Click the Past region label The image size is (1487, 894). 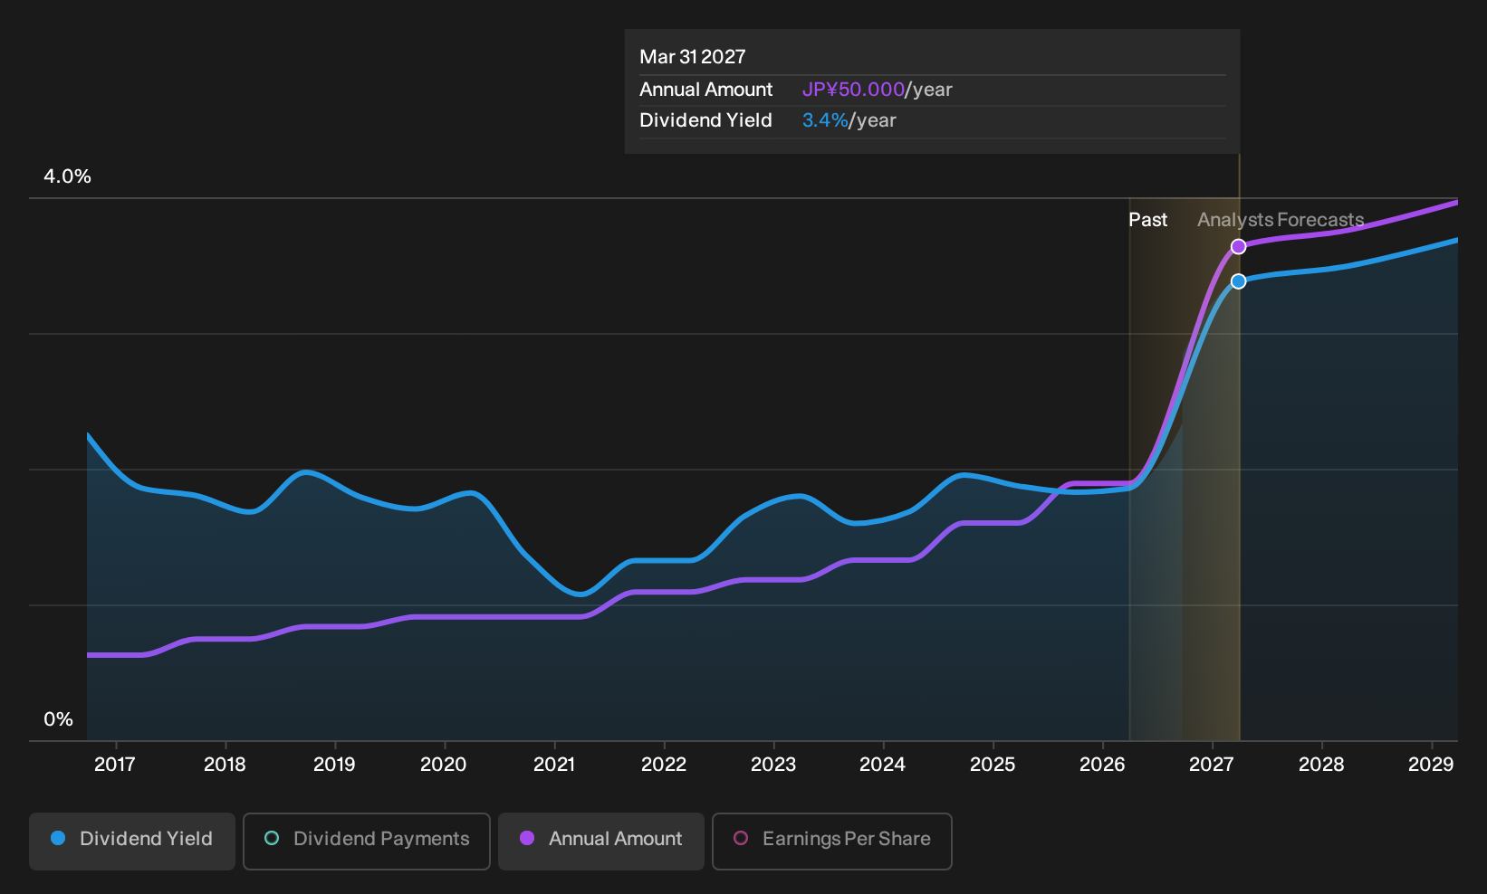[x=1147, y=220]
